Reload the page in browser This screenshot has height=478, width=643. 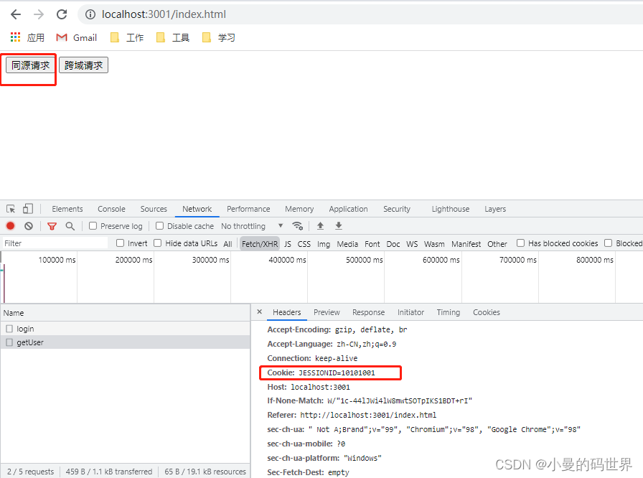click(x=62, y=14)
